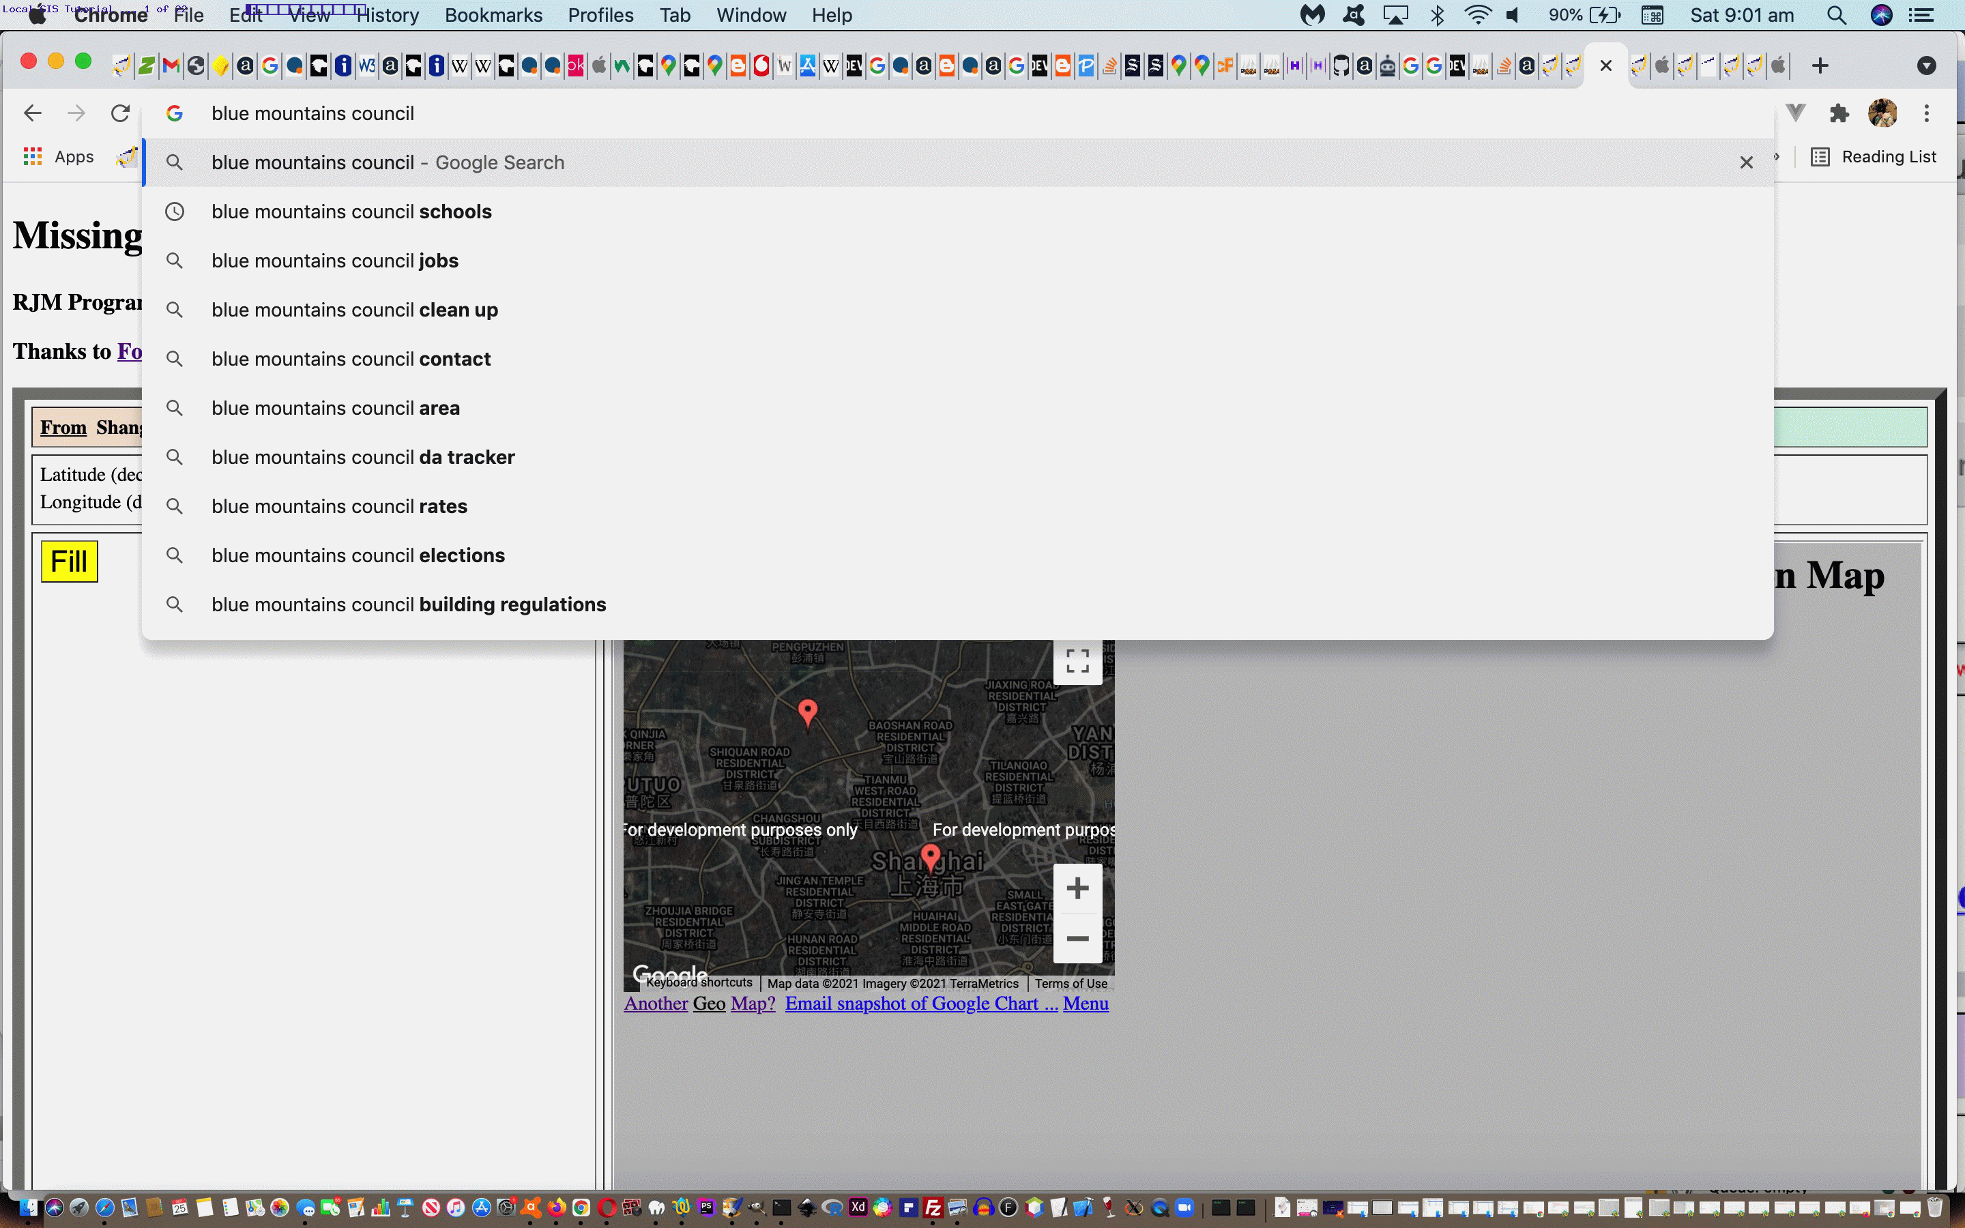Click the 'From' link in the table header
This screenshot has height=1228, width=1965.
(x=63, y=427)
